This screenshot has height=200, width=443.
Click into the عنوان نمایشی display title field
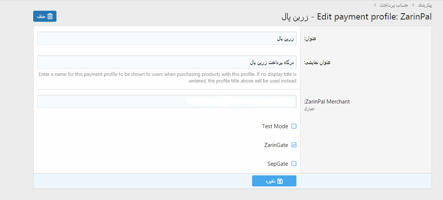coord(166,62)
